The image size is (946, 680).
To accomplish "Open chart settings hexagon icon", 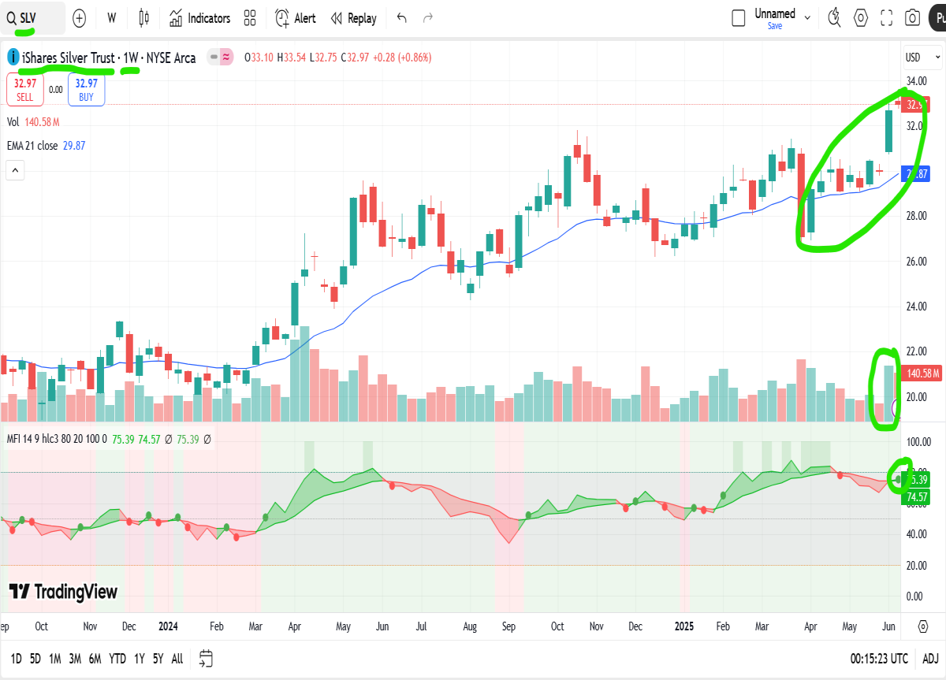I will tap(861, 17).
